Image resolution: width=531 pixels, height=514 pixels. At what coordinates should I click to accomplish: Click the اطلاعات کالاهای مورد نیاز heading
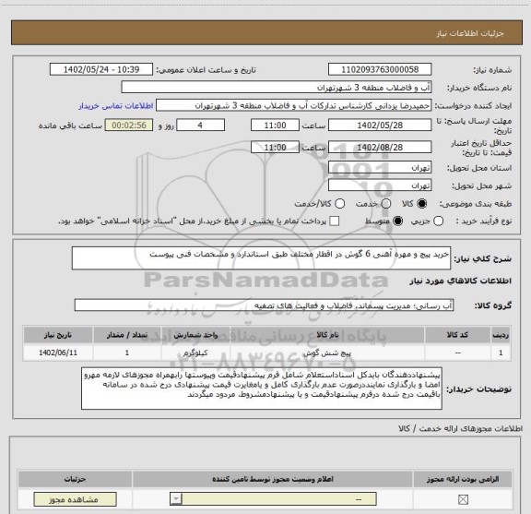pyautogui.click(x=460, y=281)
